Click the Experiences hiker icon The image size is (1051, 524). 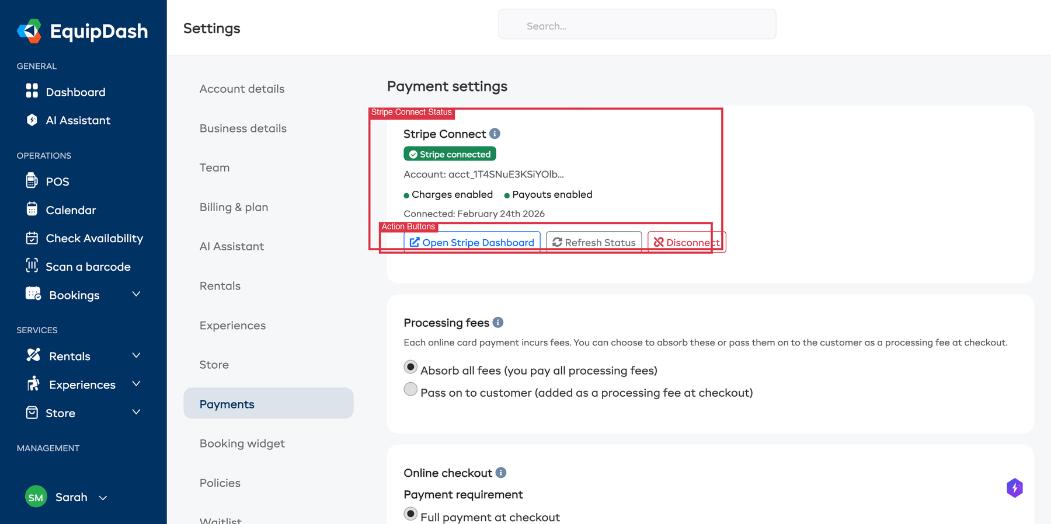click(x=33, y=383)
